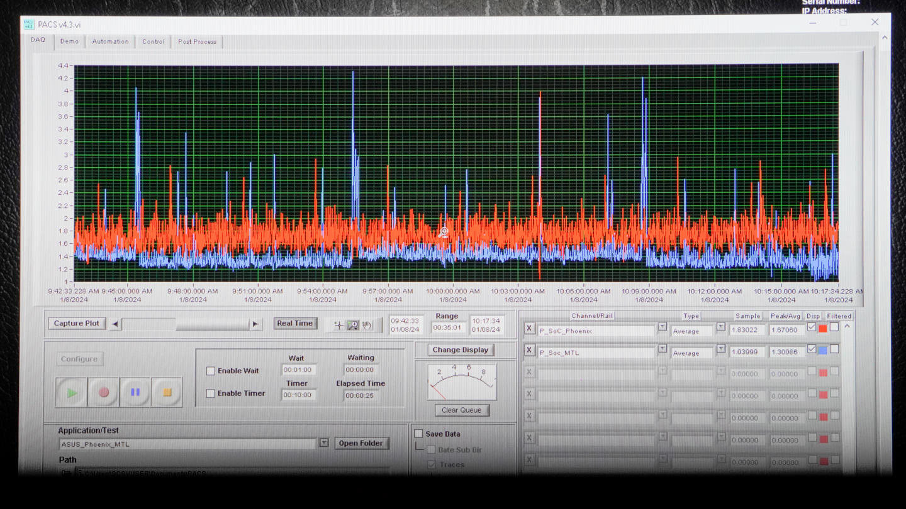Screen dimensions: 906x509
Task: Open the P_SoC_Phoenix channel dropdown
Action: [663, 327]
